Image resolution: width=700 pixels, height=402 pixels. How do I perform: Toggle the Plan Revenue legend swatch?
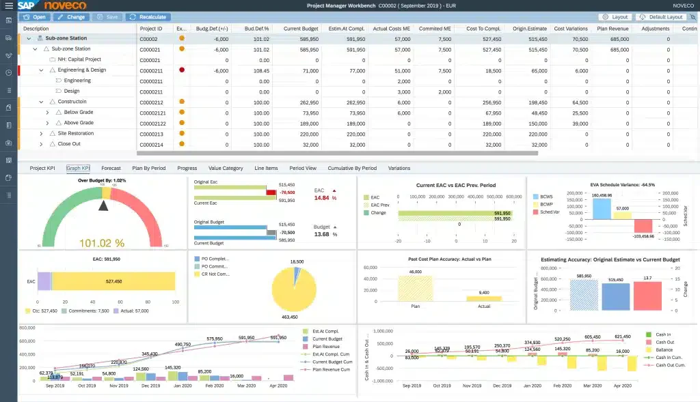[306, 346]
